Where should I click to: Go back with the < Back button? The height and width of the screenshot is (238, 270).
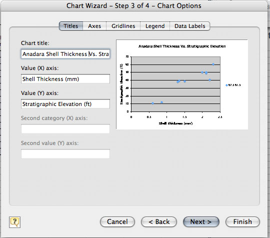point(159,222)
